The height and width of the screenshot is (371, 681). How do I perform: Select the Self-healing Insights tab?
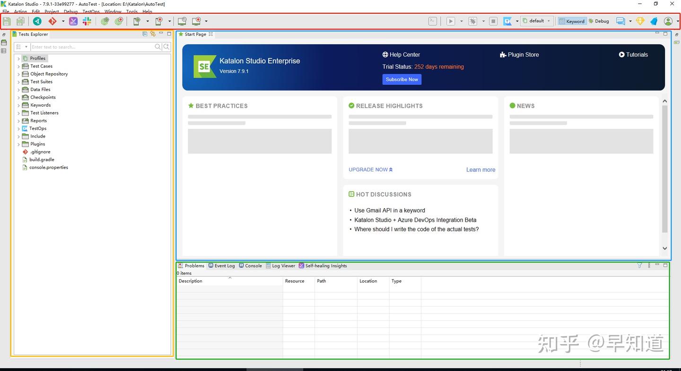coord(323,266)
